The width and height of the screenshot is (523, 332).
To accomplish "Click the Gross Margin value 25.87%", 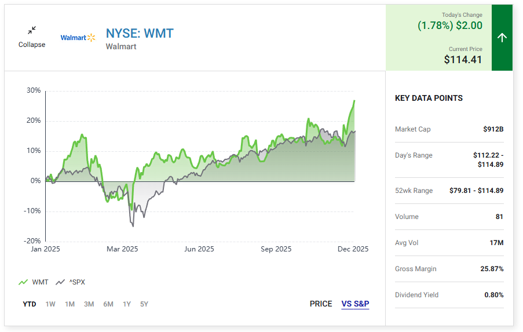I will click(492, 269).
